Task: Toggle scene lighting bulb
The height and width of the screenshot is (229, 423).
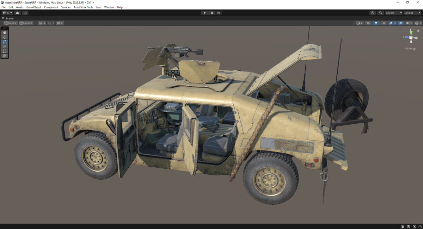Action: [x=376, y=23]
